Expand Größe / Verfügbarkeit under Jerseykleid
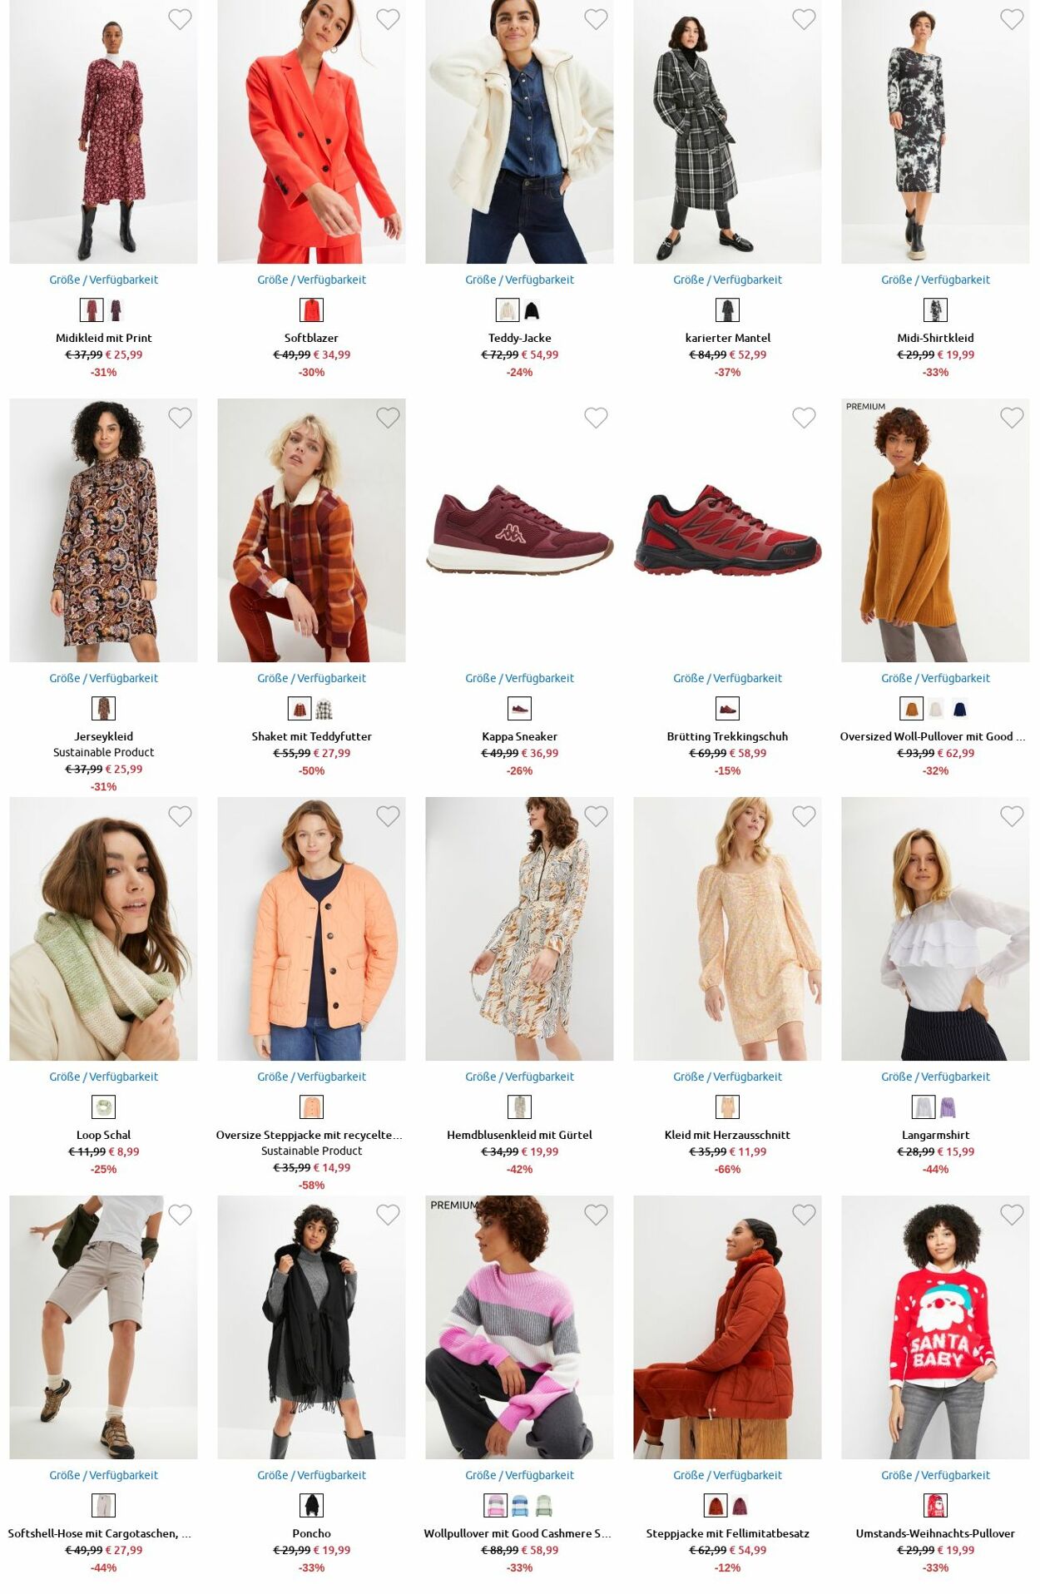The width and height of the screenshot is (1040, 1594). (x=103, y=678)
